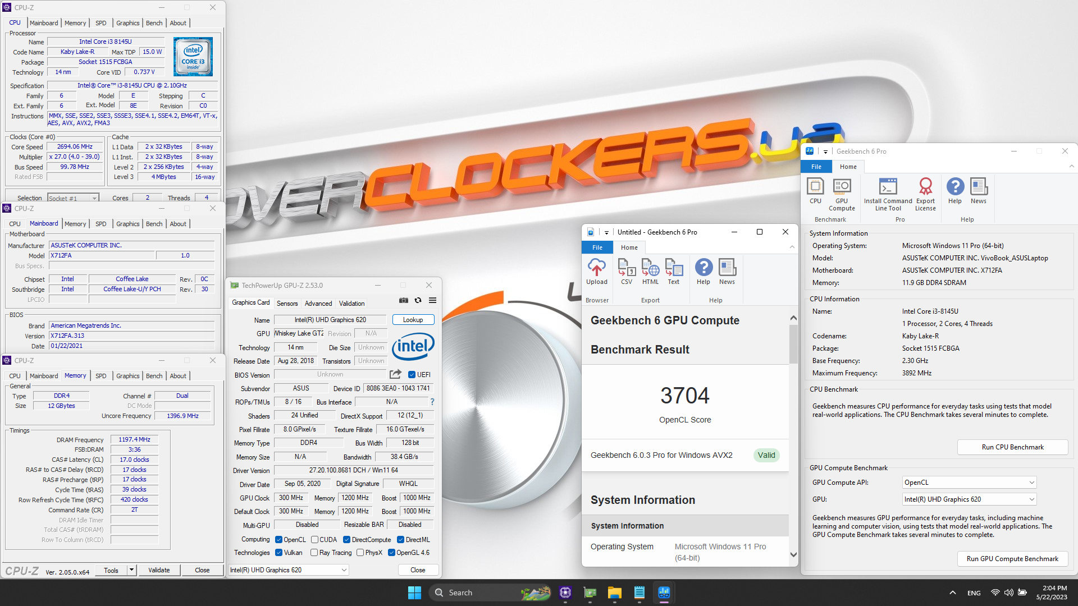Toggle the OpenCL checkbox in GPU-Z

click(x=278, y=540)
